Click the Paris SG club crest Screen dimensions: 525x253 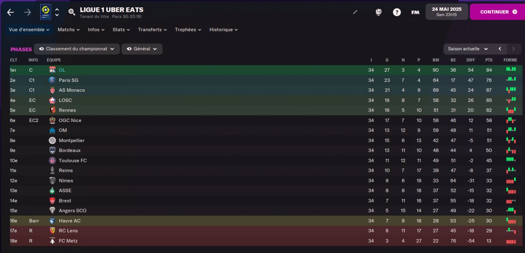coord(52,80)
